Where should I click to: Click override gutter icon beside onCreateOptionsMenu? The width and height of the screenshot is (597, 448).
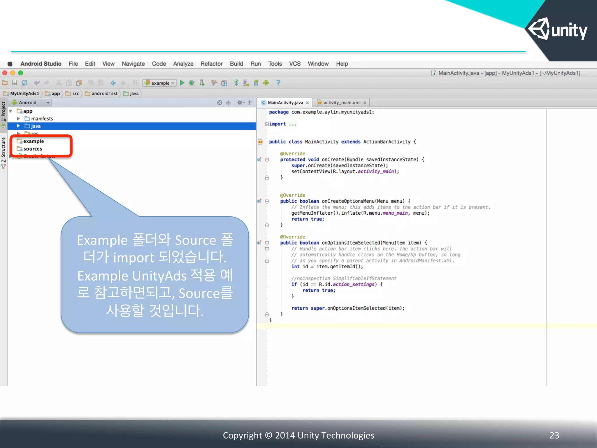coord(259,201)
